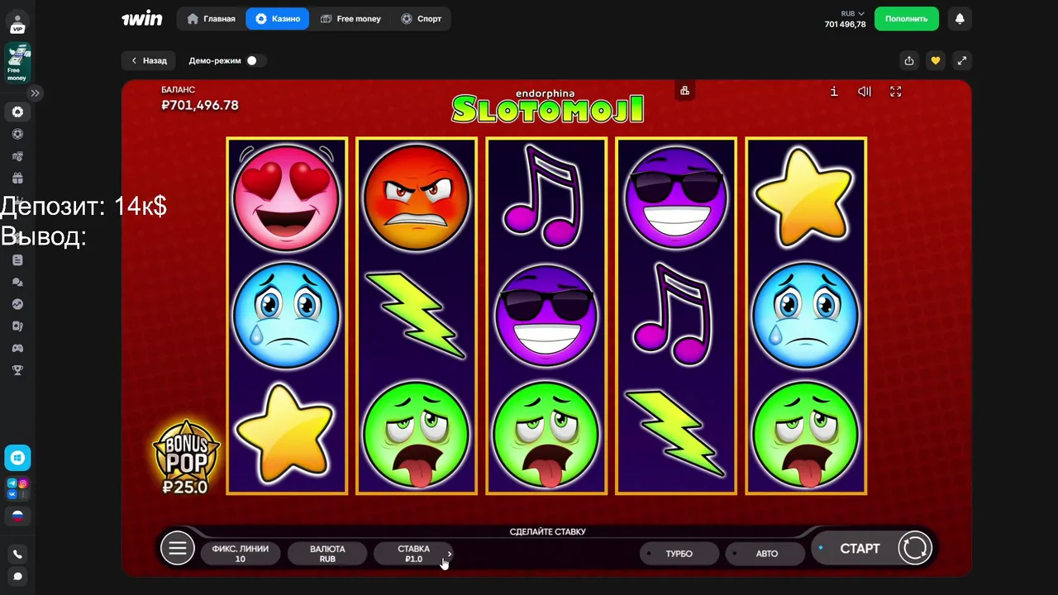Screen dimensions: 1058x595
Task: Open the hamburger menu in game bar
Action: (x=177, y=548)
